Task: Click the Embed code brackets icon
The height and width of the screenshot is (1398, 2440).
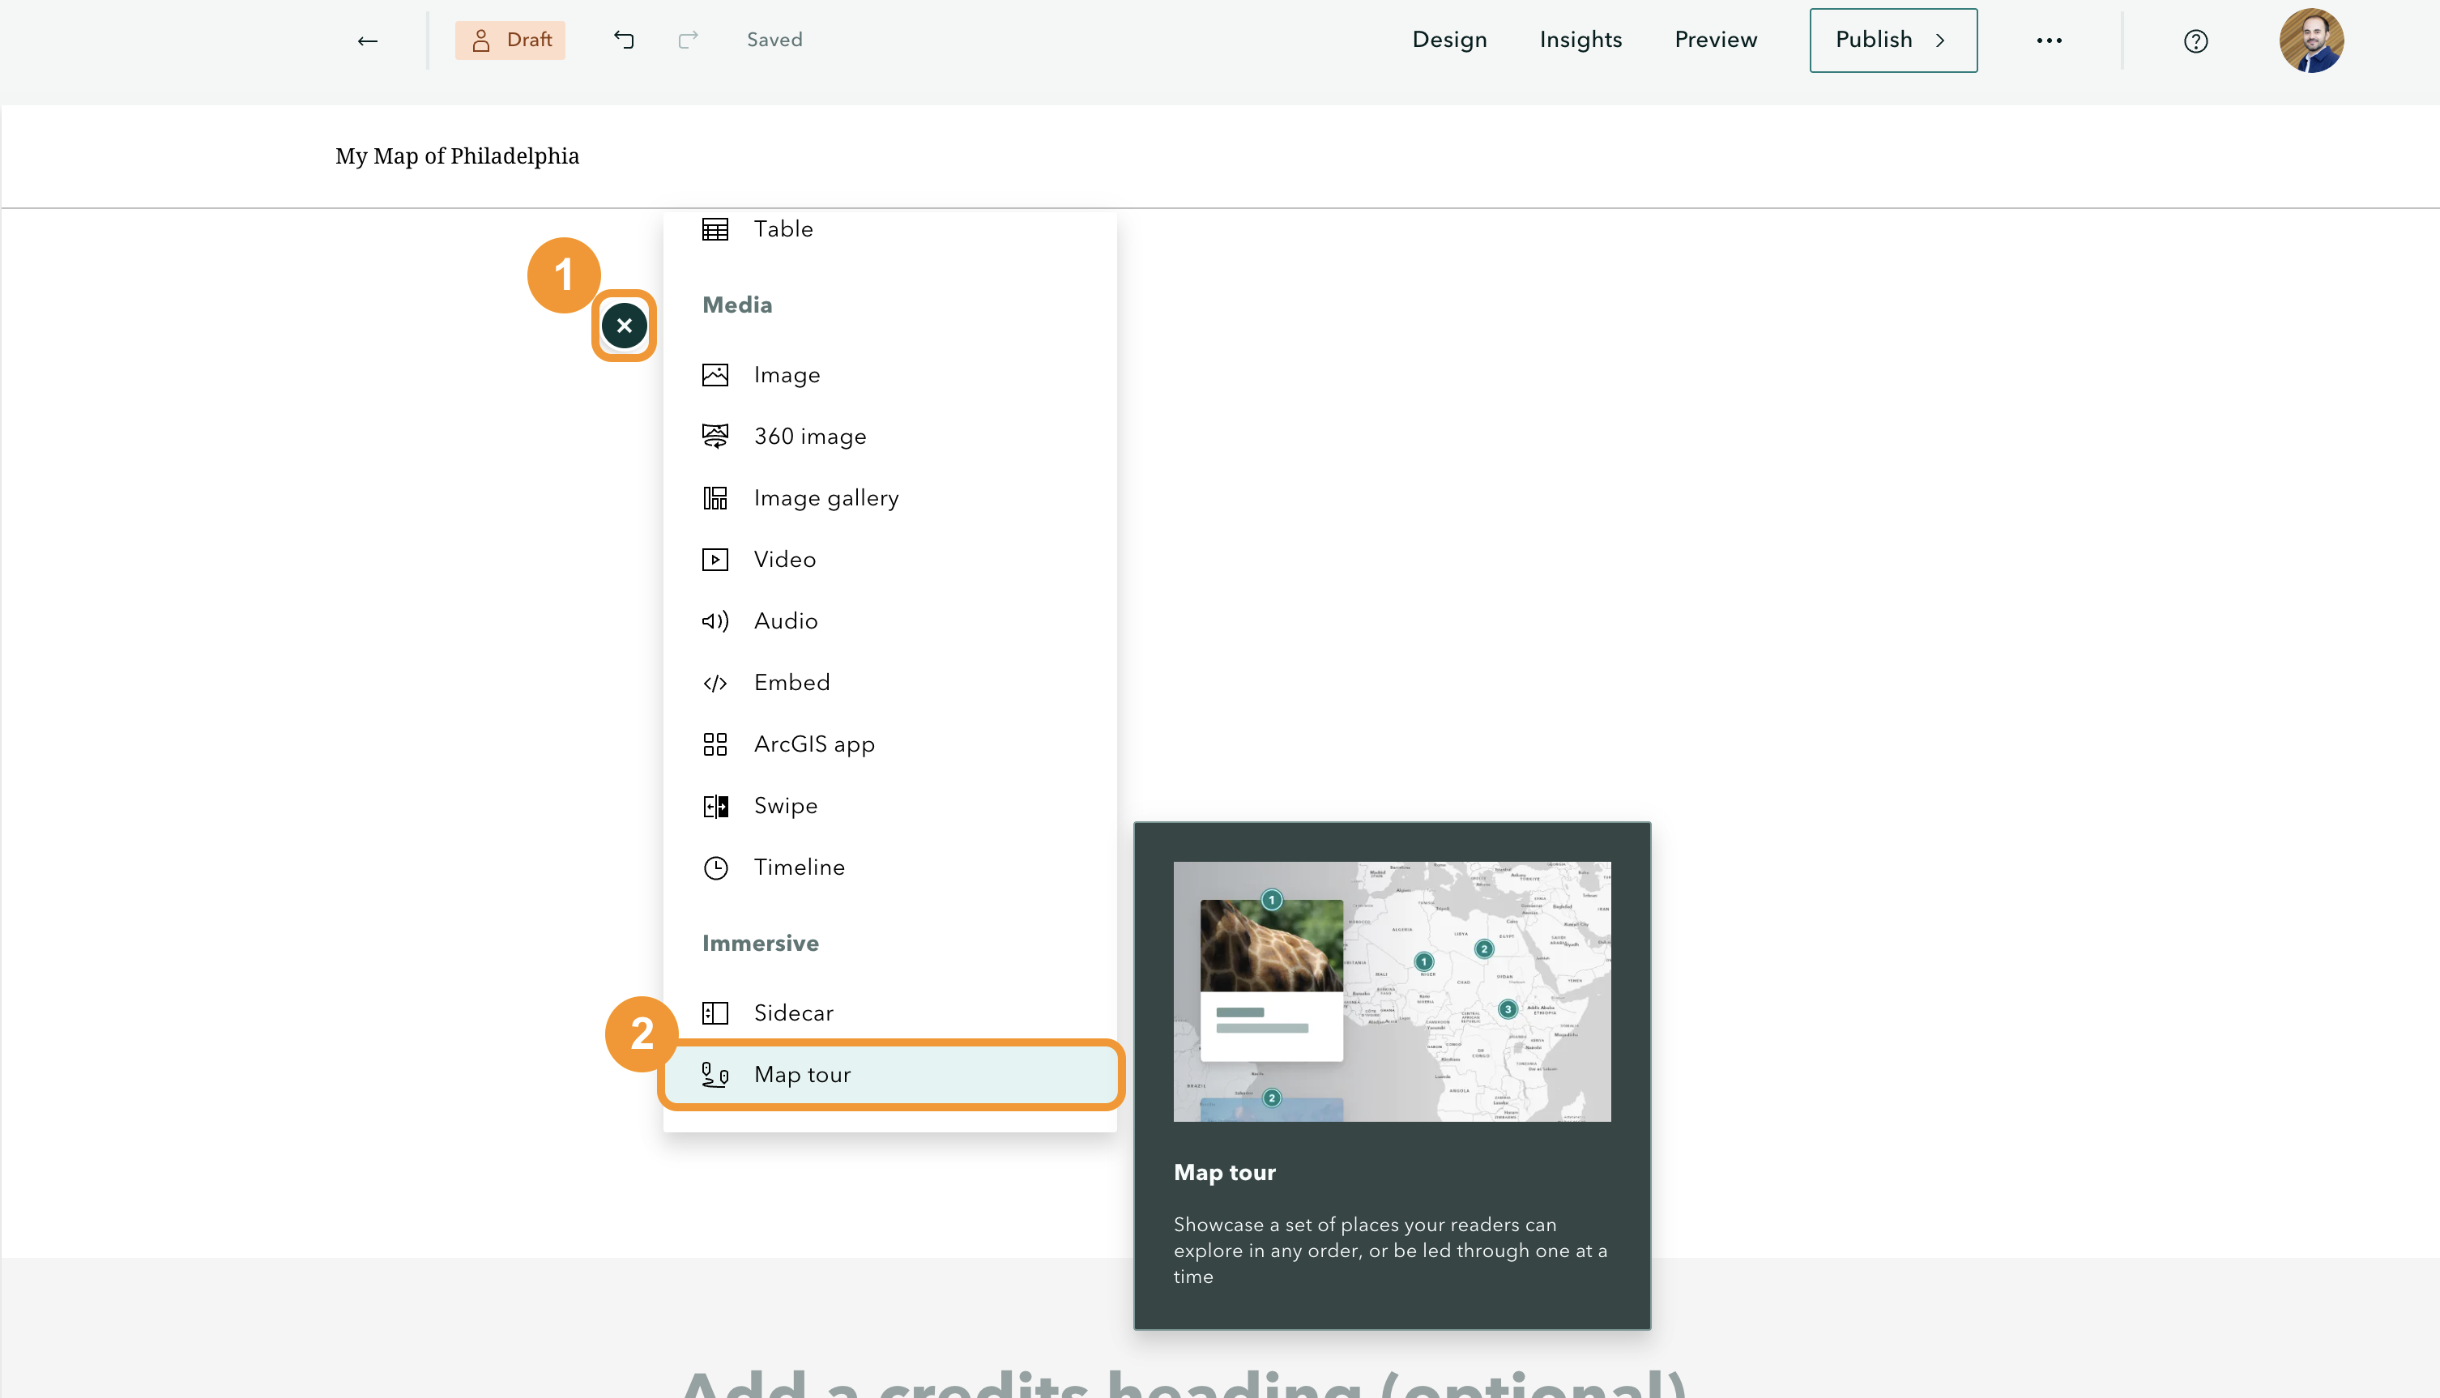Action: click(715, 683)
